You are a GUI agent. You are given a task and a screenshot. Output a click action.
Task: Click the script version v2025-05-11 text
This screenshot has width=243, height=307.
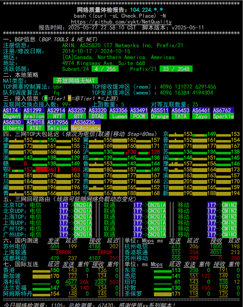(x=188, y=28)
